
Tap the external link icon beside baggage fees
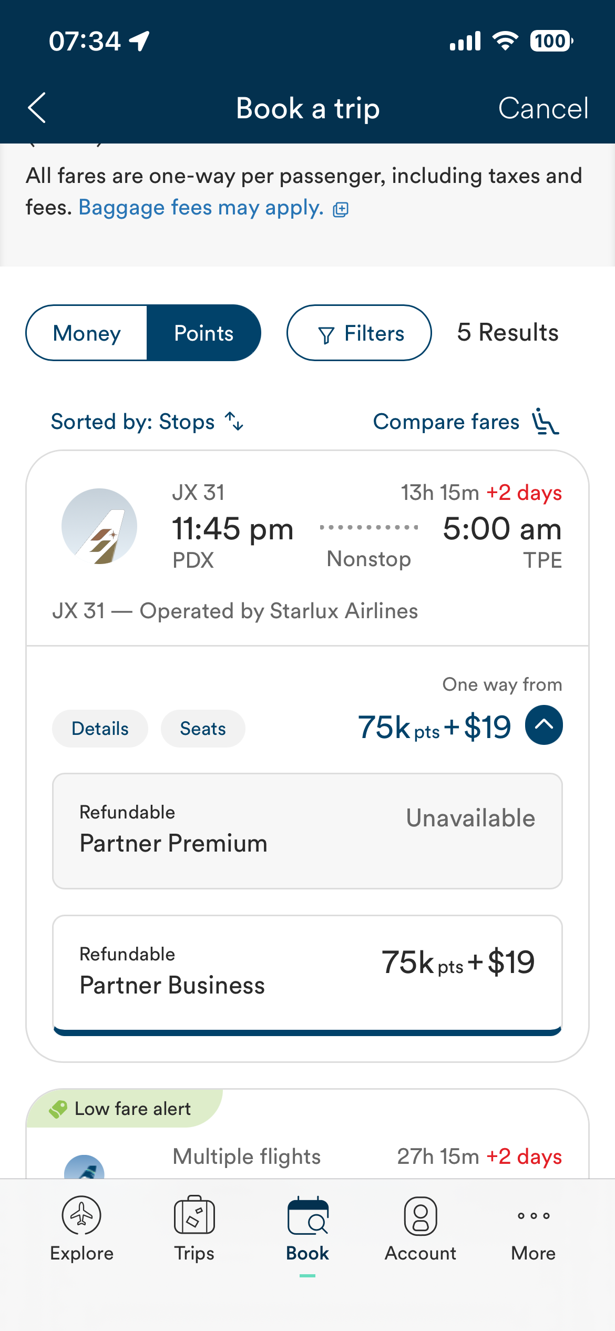pos(341,210)
